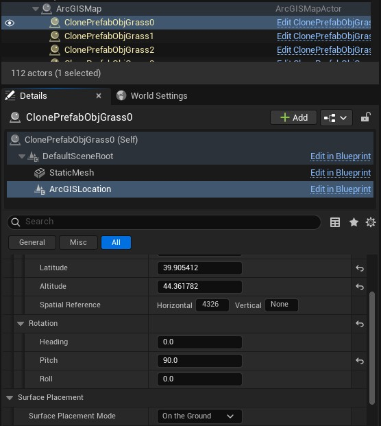Viewport: 381px width, 426px height.
Task: Reset Pitch value using the revert arrow
Action: (x=360, y=361)
